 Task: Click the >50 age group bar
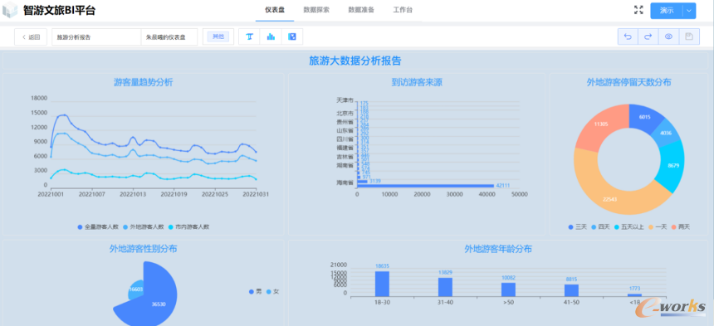[508, 290]
